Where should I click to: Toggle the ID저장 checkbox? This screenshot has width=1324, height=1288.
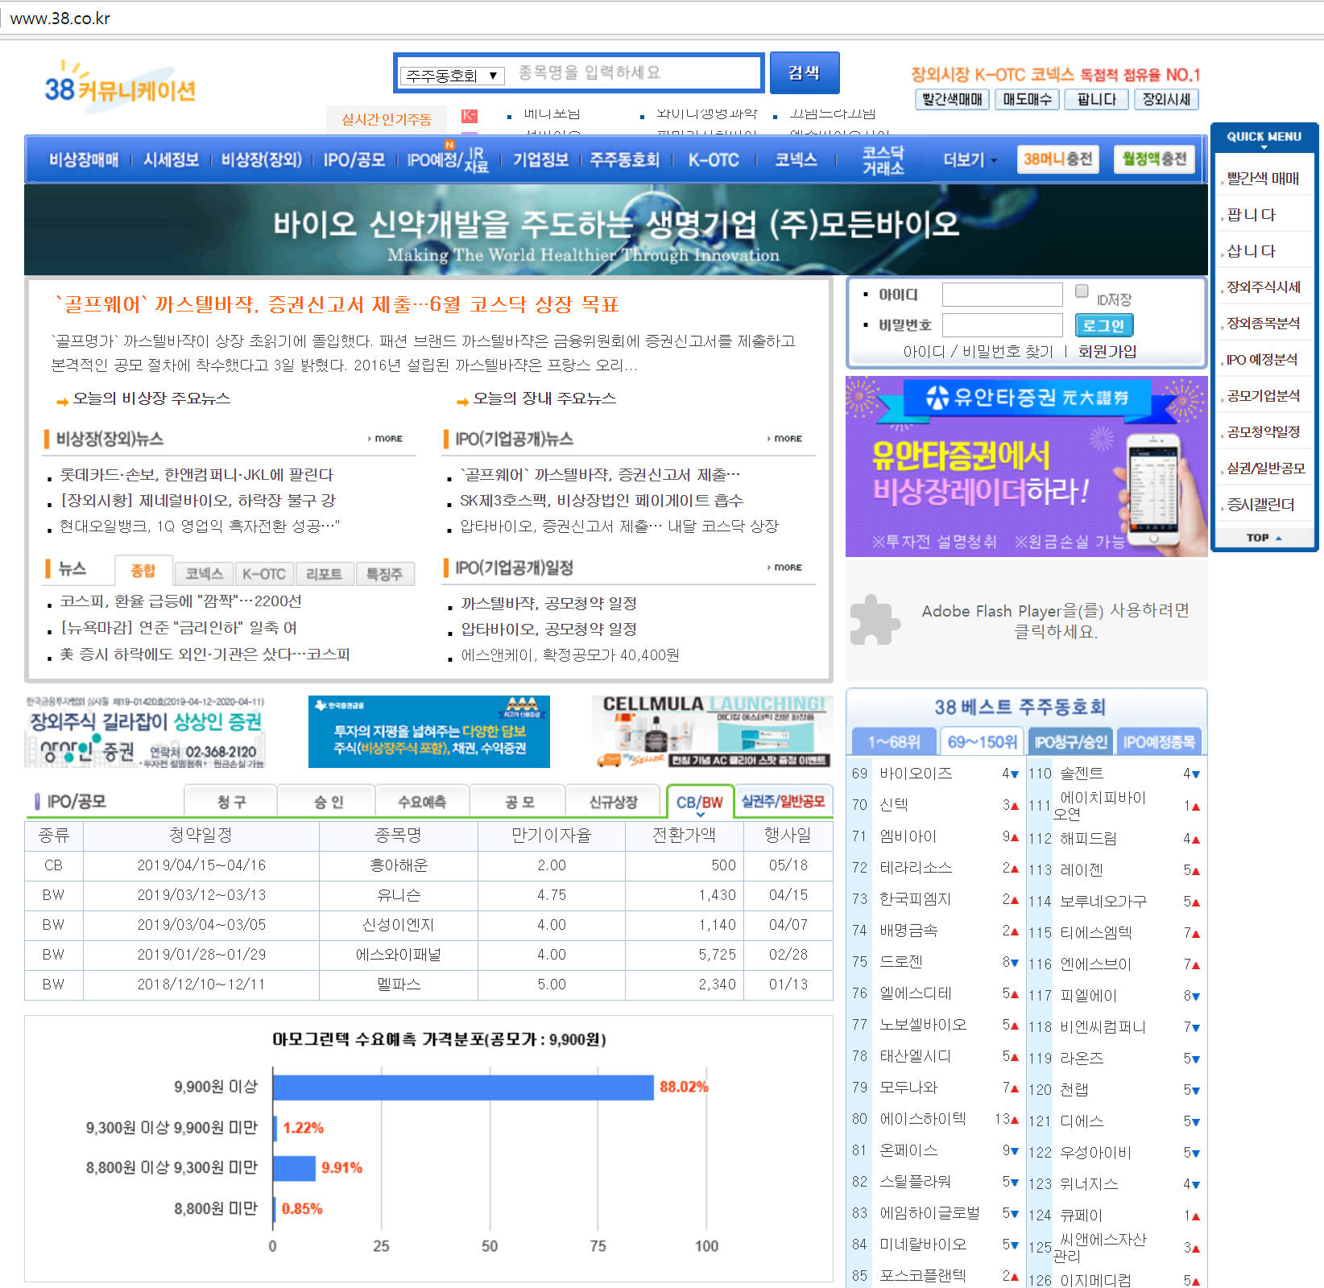(1082, 291)
